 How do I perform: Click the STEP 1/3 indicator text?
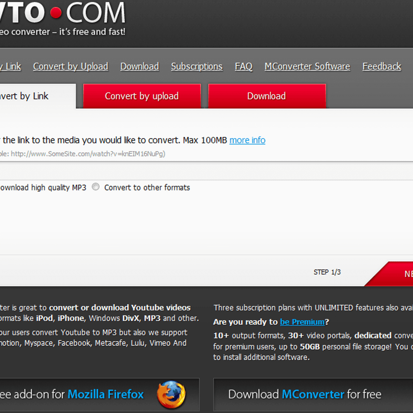[x=327, y=272]
